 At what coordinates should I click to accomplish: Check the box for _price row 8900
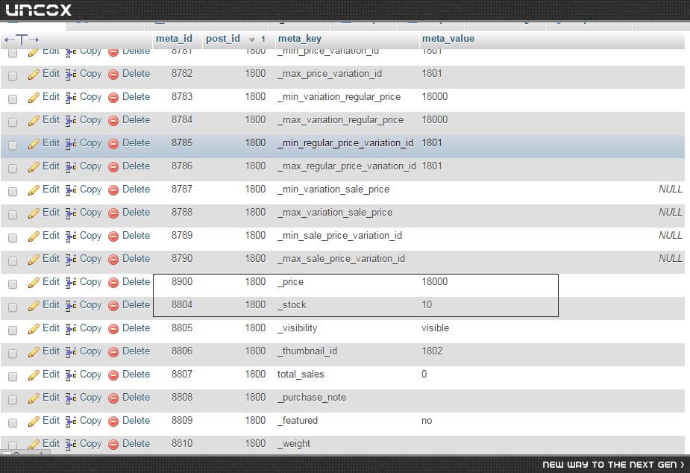(13, 284)
